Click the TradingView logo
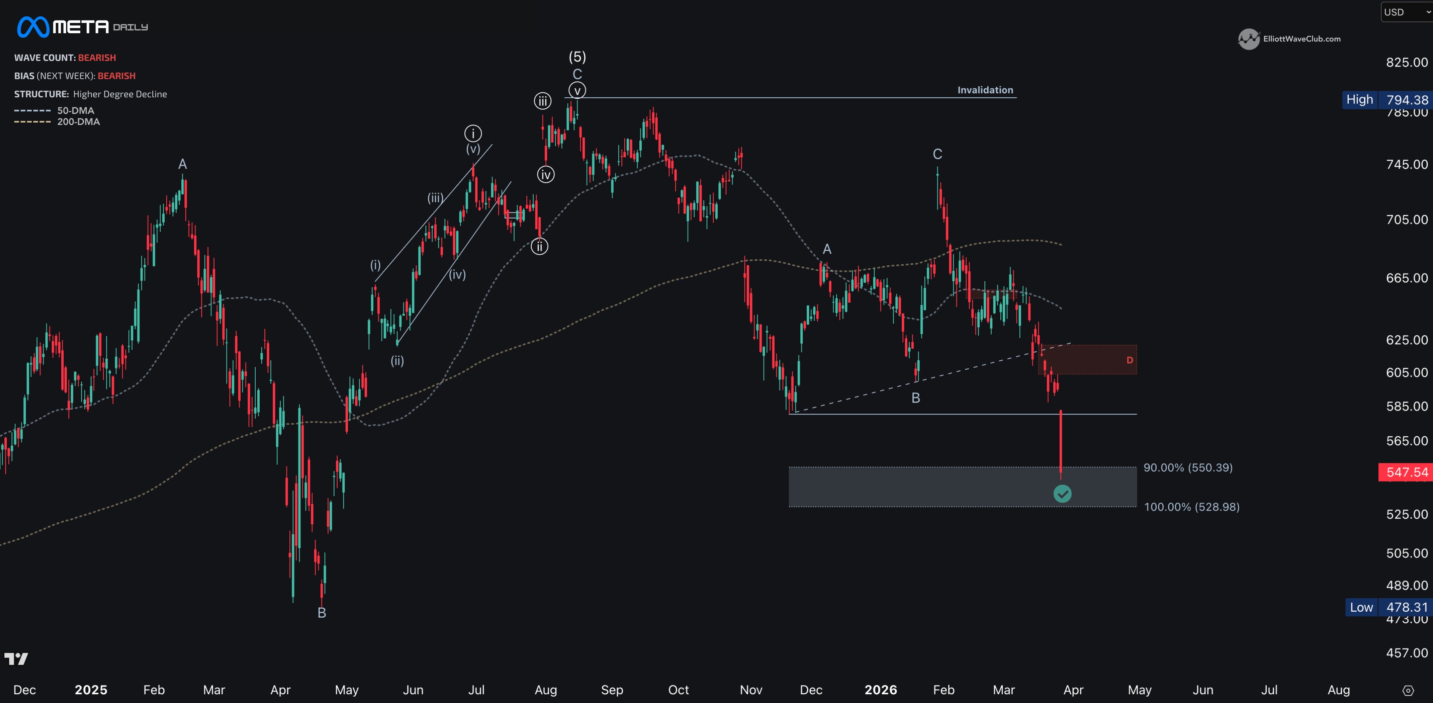 [x=16, y=659]
